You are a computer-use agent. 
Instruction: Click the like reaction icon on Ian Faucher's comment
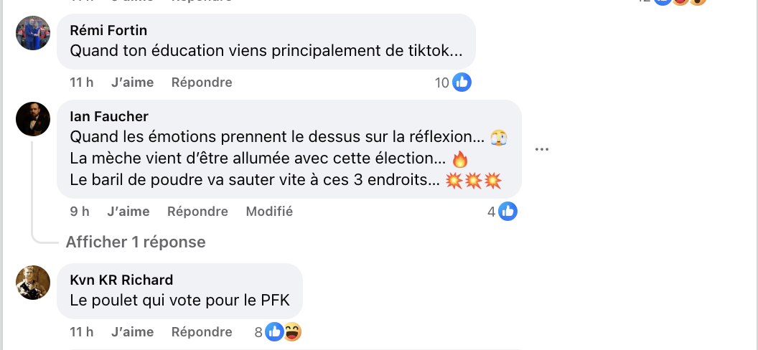pos(507,212)
